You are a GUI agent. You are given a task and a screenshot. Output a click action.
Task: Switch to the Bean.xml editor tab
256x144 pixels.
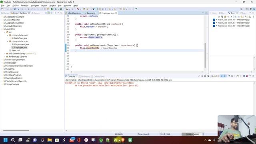click(x=91, y=13)
